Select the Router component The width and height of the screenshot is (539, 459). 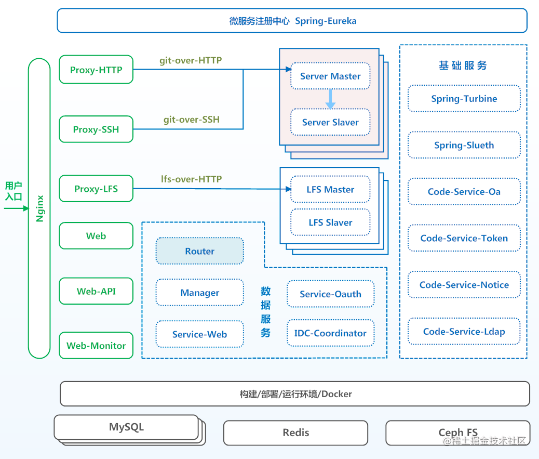click(199, 251)
